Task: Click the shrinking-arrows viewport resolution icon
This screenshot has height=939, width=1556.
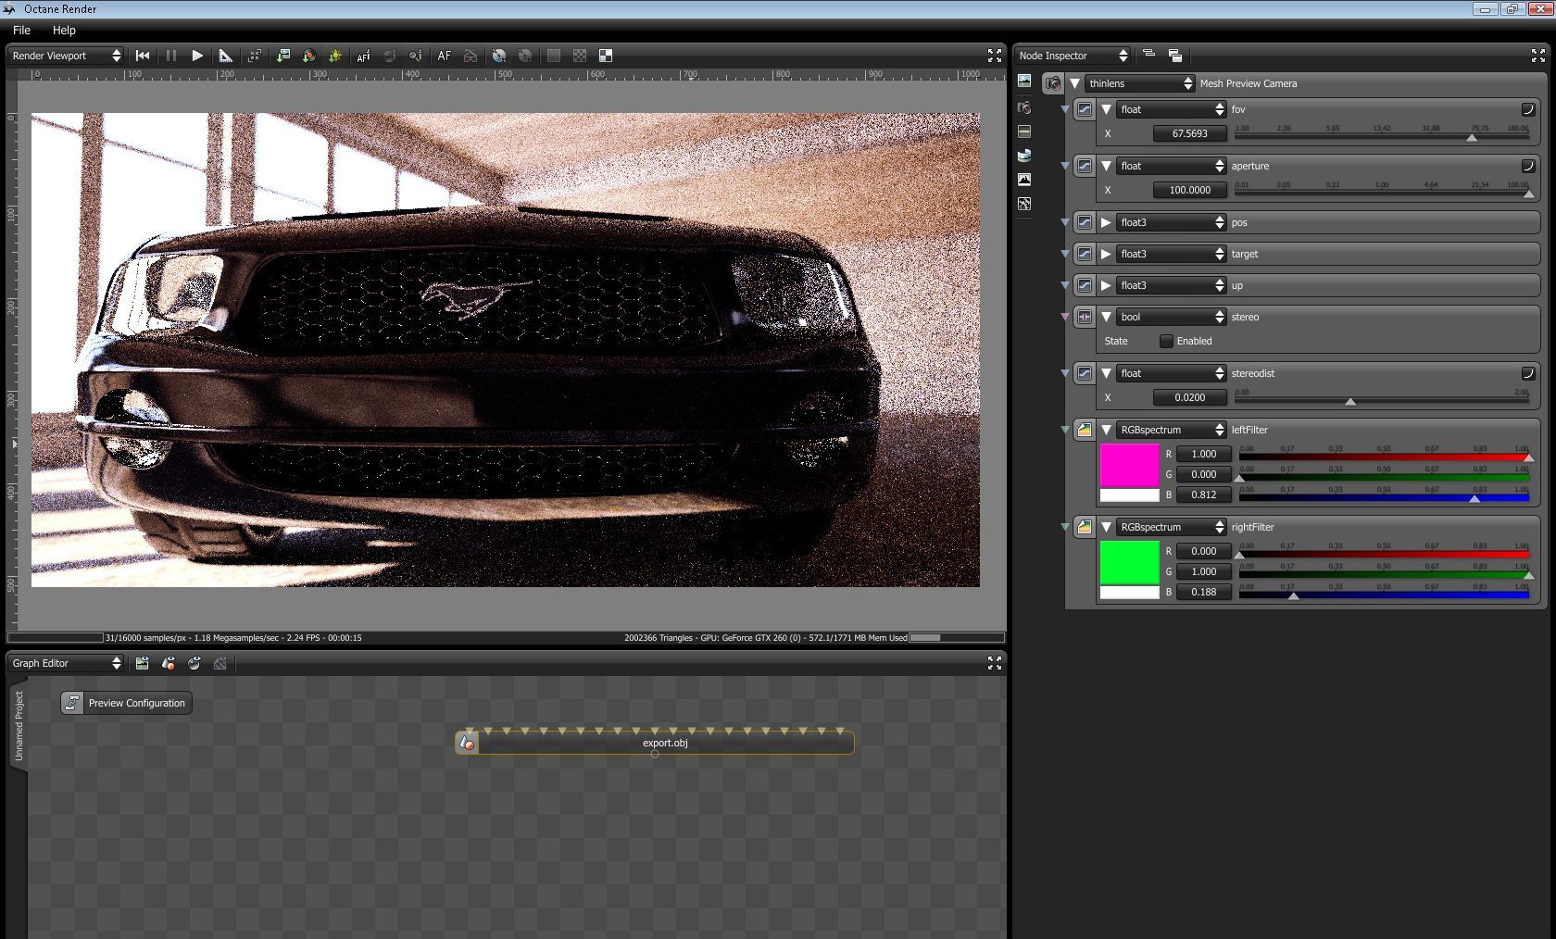Action: [x=255, y=56]
